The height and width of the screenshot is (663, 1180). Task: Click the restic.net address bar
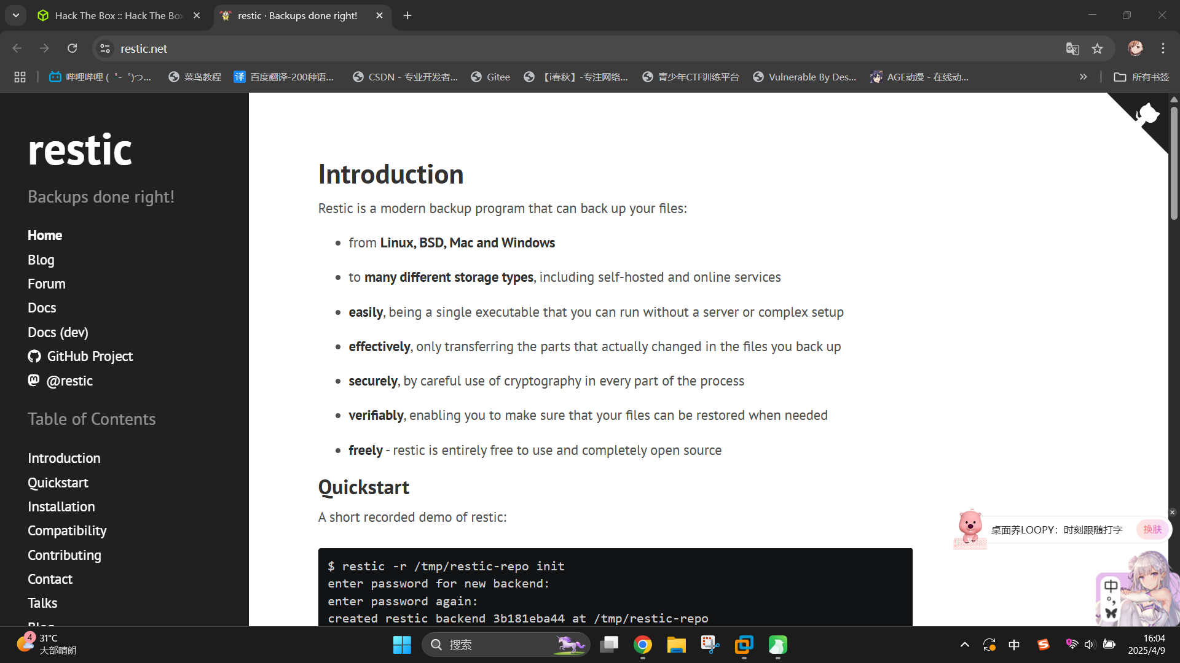coord(578,48)
